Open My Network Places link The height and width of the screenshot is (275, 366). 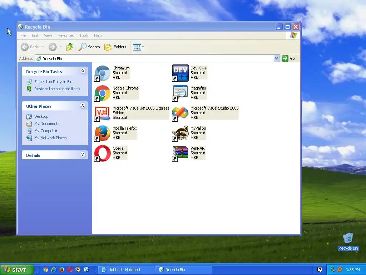pos(50,138)
